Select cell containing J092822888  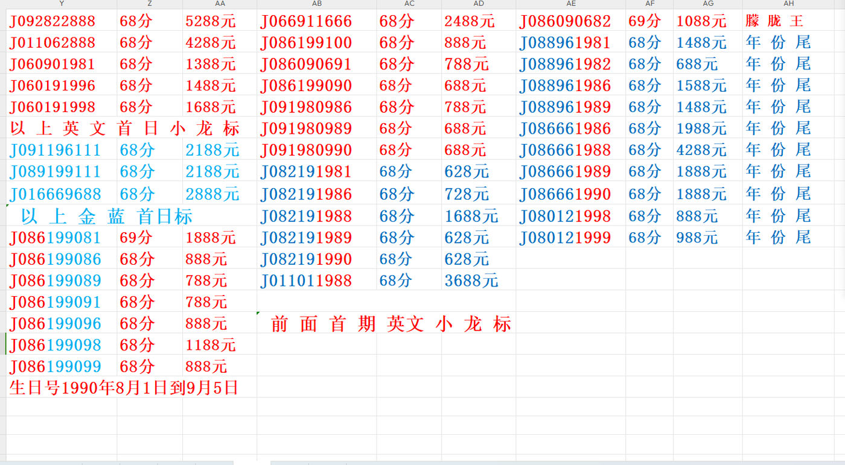click(x=53, y=22)
